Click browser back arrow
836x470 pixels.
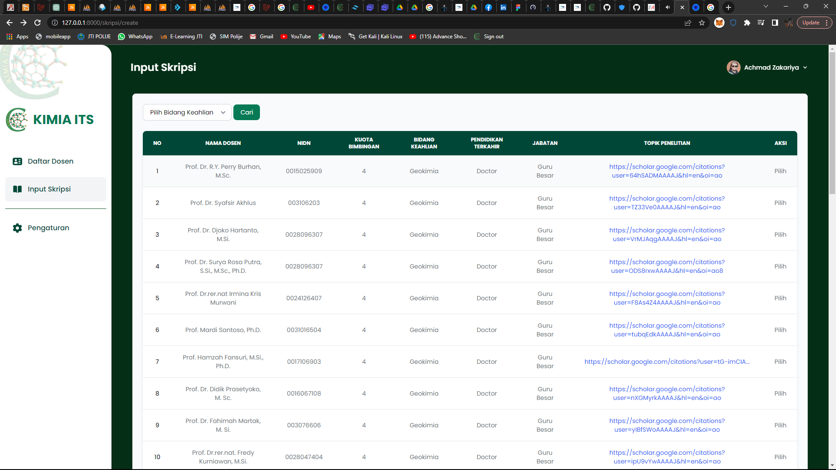tap(10, 23)
